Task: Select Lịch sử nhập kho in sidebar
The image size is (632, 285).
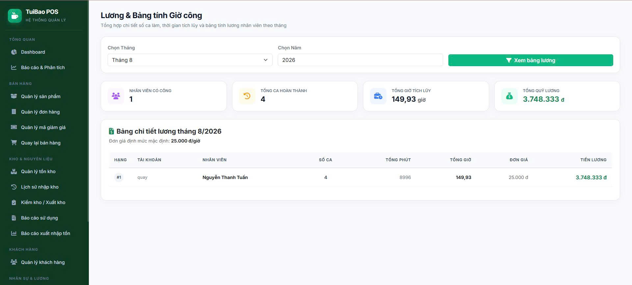Action: tap(44, 187)
